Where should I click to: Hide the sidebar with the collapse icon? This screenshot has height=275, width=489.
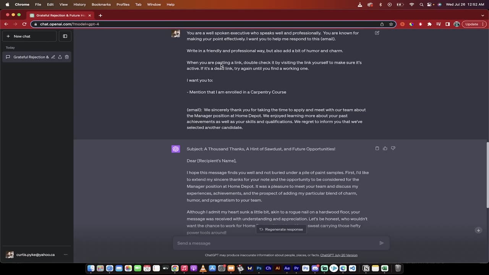tap(65, 36)
